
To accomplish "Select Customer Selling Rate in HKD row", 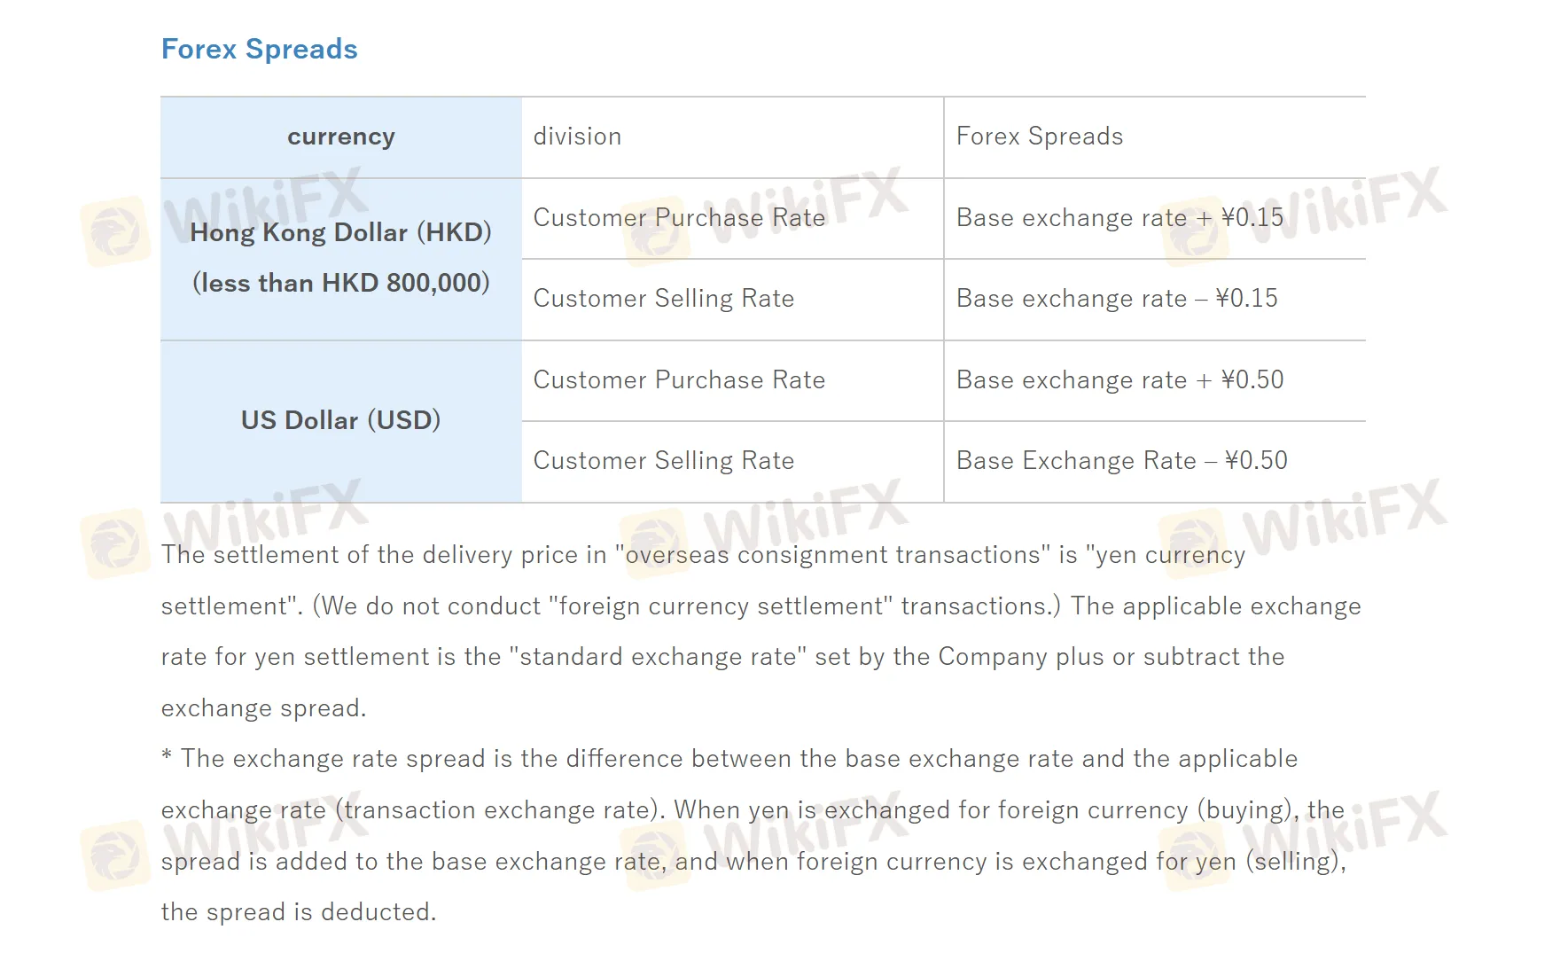I will (732, 300).
